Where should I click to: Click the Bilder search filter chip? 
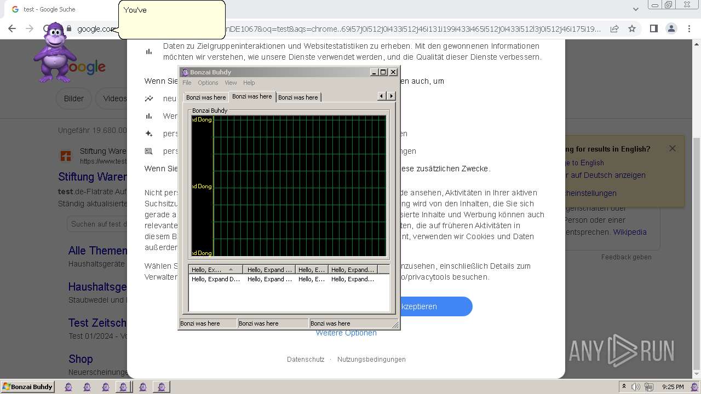(x=74, y=99)
